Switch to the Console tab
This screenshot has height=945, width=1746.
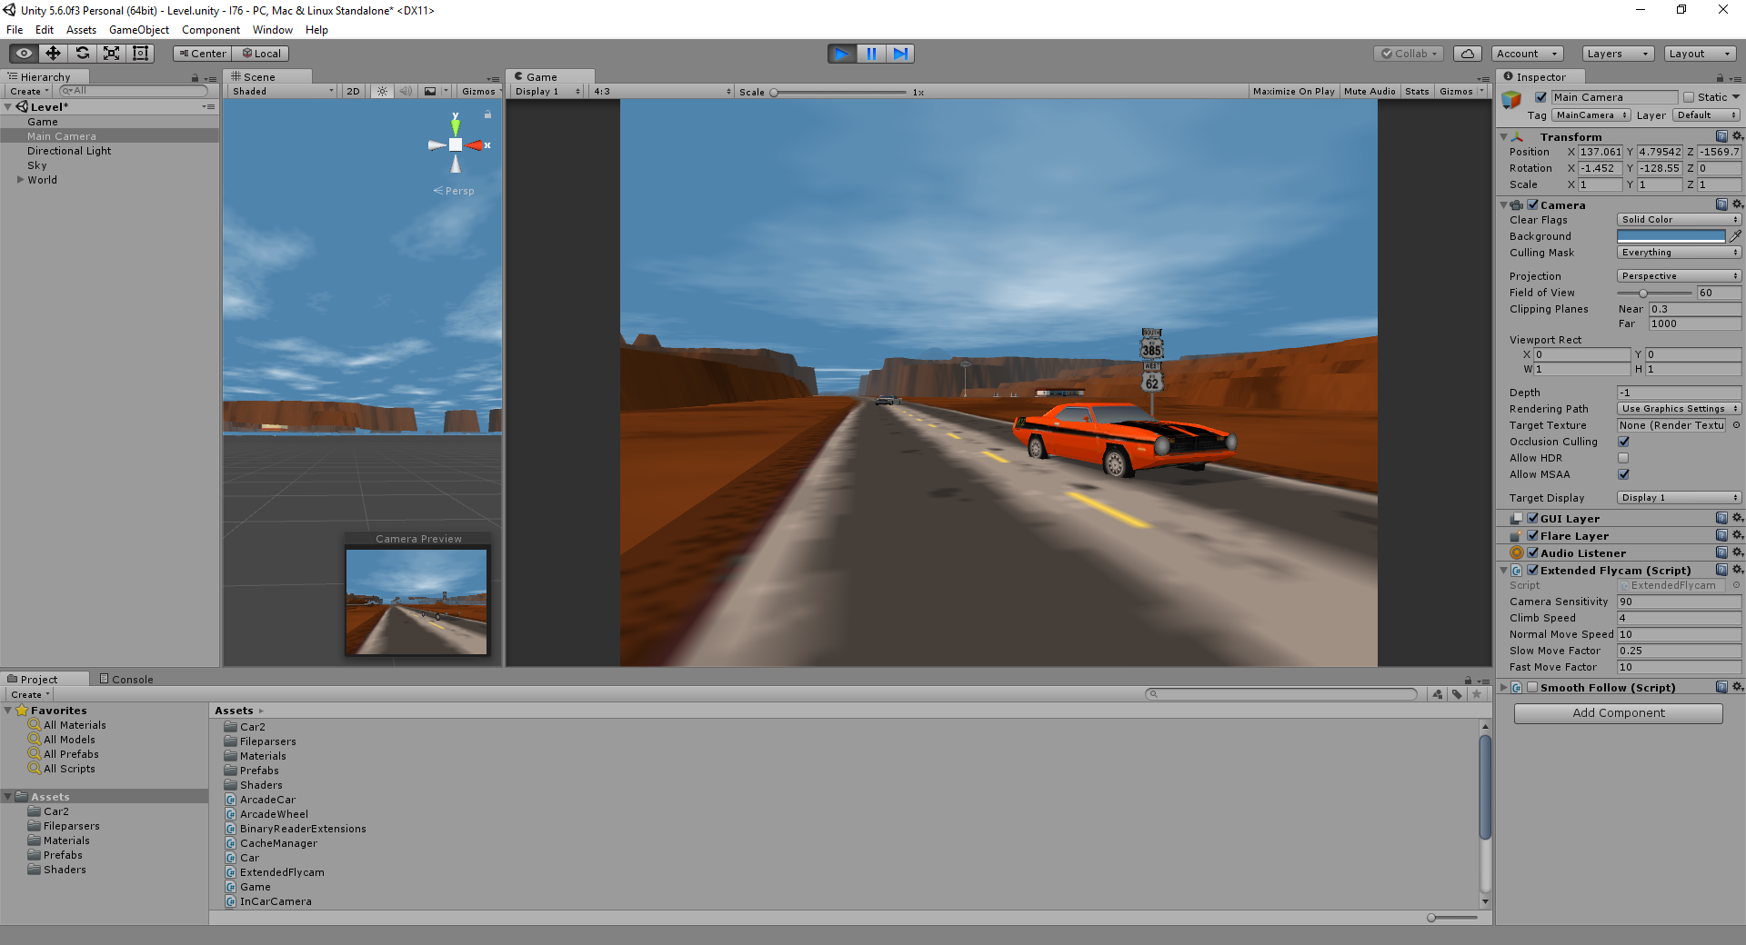pos(126,679)
